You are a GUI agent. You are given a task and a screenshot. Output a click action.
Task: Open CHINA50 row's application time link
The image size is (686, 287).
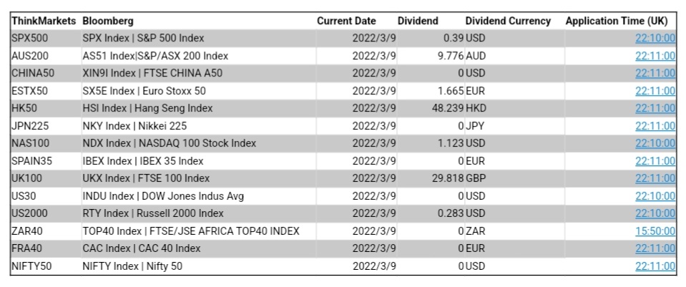[655, 73]
